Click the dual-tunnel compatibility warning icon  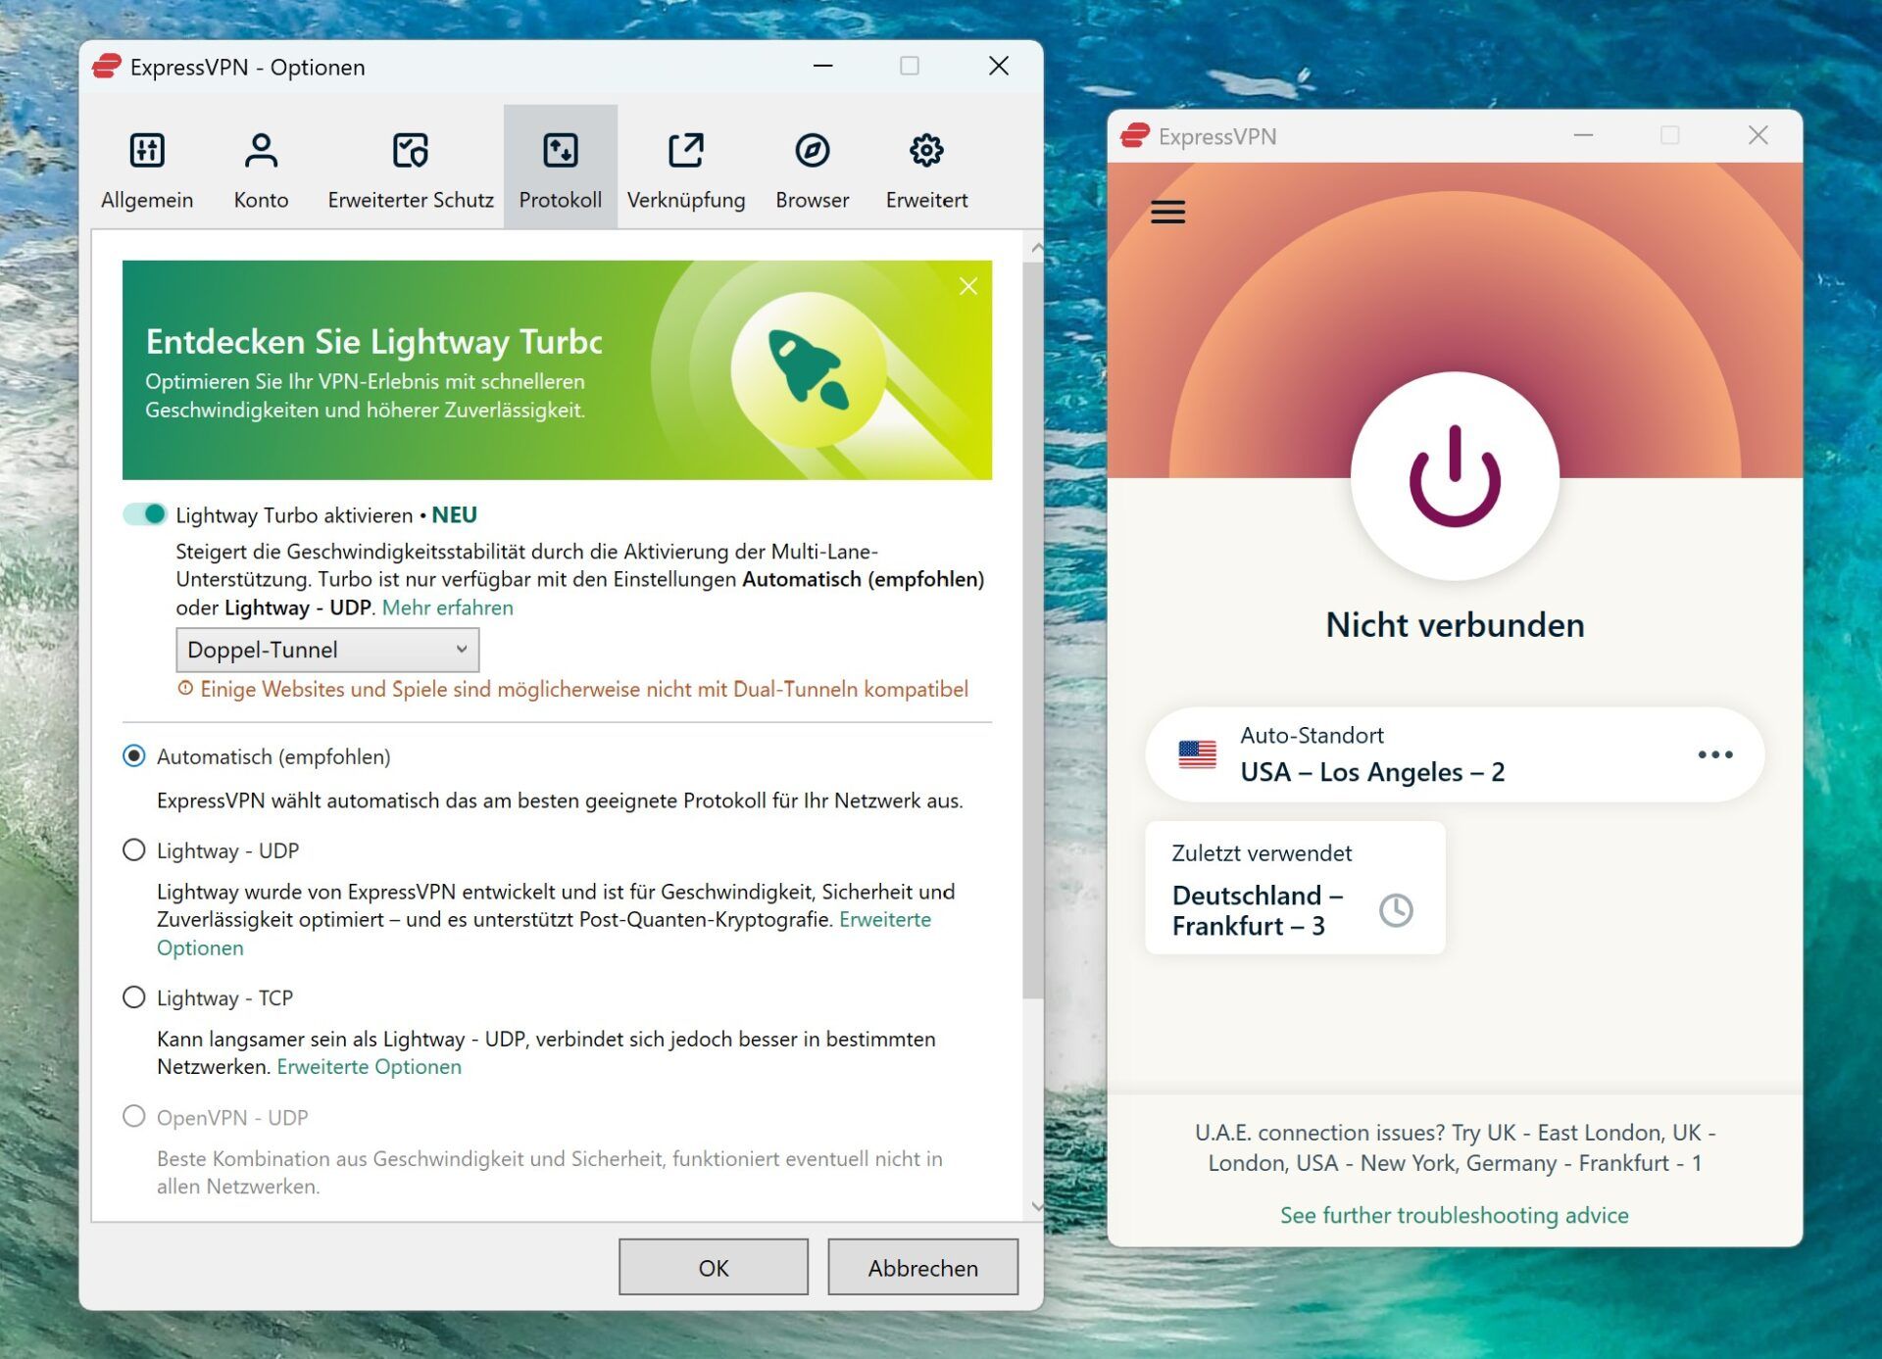(185, 689)
